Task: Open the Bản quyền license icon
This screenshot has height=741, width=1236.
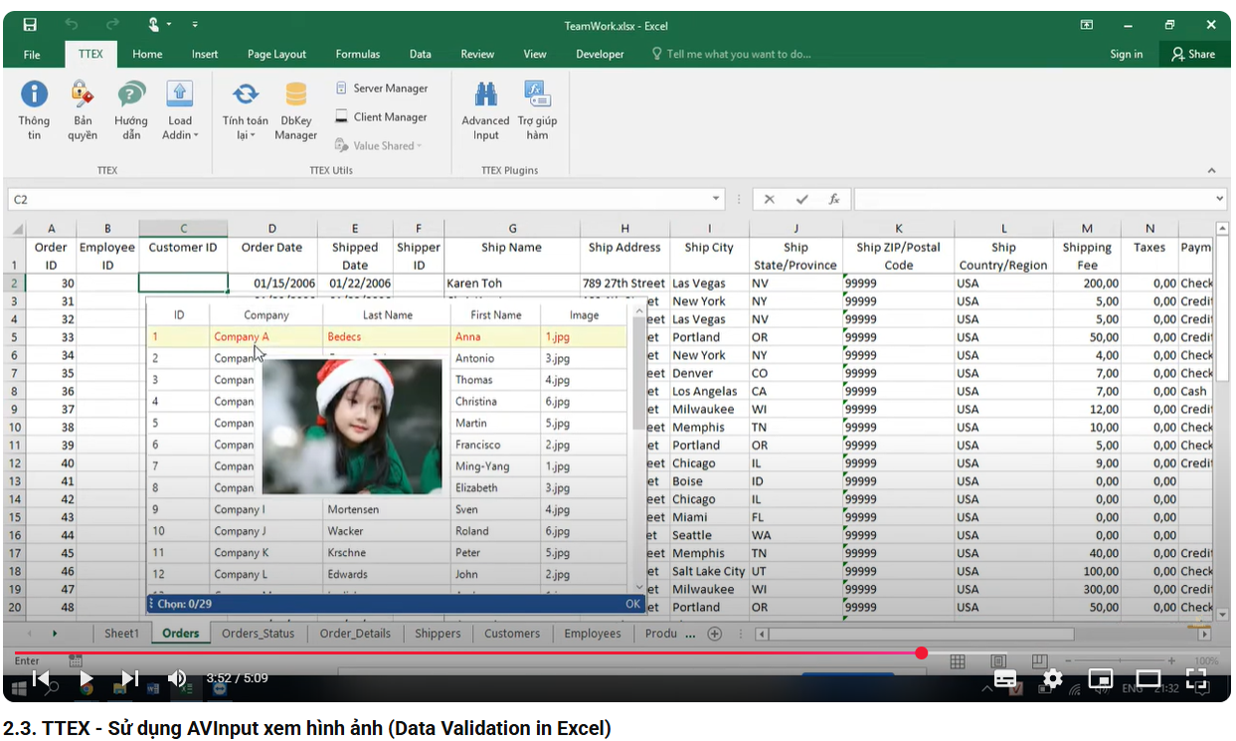Action: pos(82,109)
